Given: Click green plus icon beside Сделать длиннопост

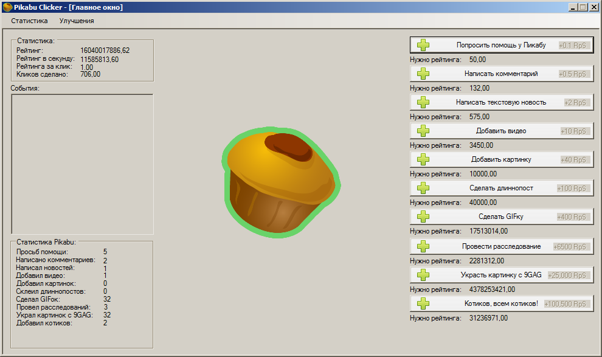Looking at the screenshot, I should [423, 188].
